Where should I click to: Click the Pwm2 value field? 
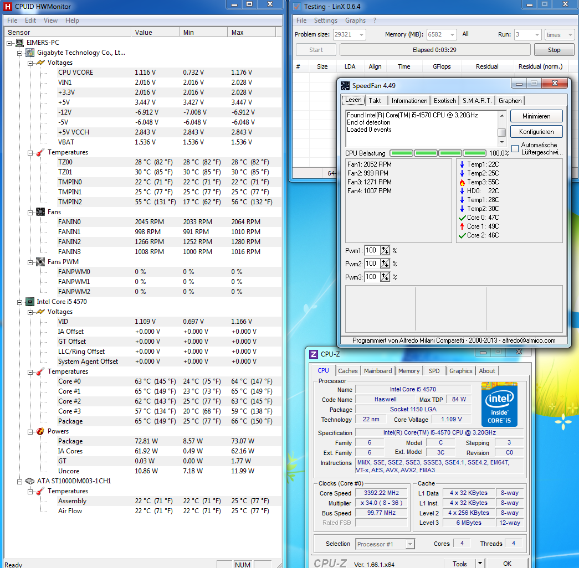pyautogui.click(x=372, y=264)
